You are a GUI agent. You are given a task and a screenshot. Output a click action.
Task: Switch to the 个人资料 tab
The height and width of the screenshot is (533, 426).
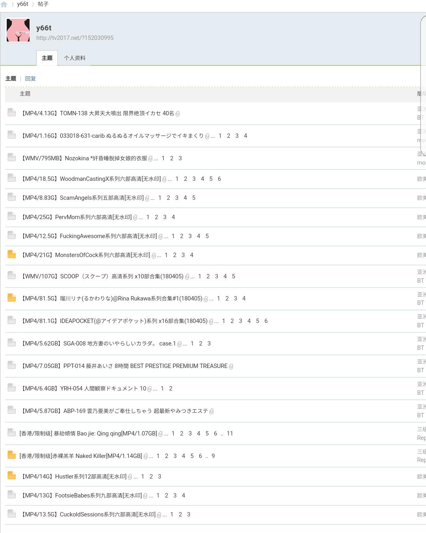[75, 58]
